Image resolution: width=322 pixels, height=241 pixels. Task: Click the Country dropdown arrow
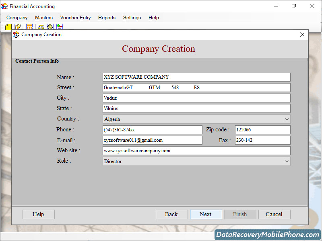pyautogui.click(x=287, y=119)
